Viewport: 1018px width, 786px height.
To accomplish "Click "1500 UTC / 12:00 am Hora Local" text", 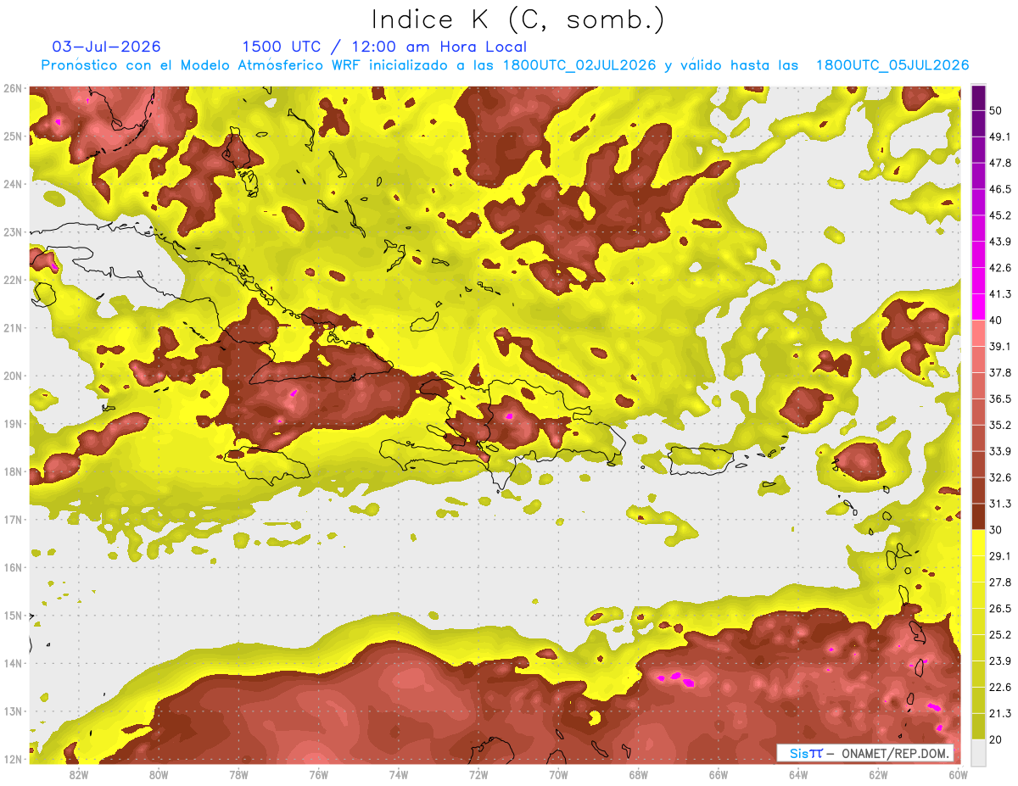I will [x=384, y=47].
